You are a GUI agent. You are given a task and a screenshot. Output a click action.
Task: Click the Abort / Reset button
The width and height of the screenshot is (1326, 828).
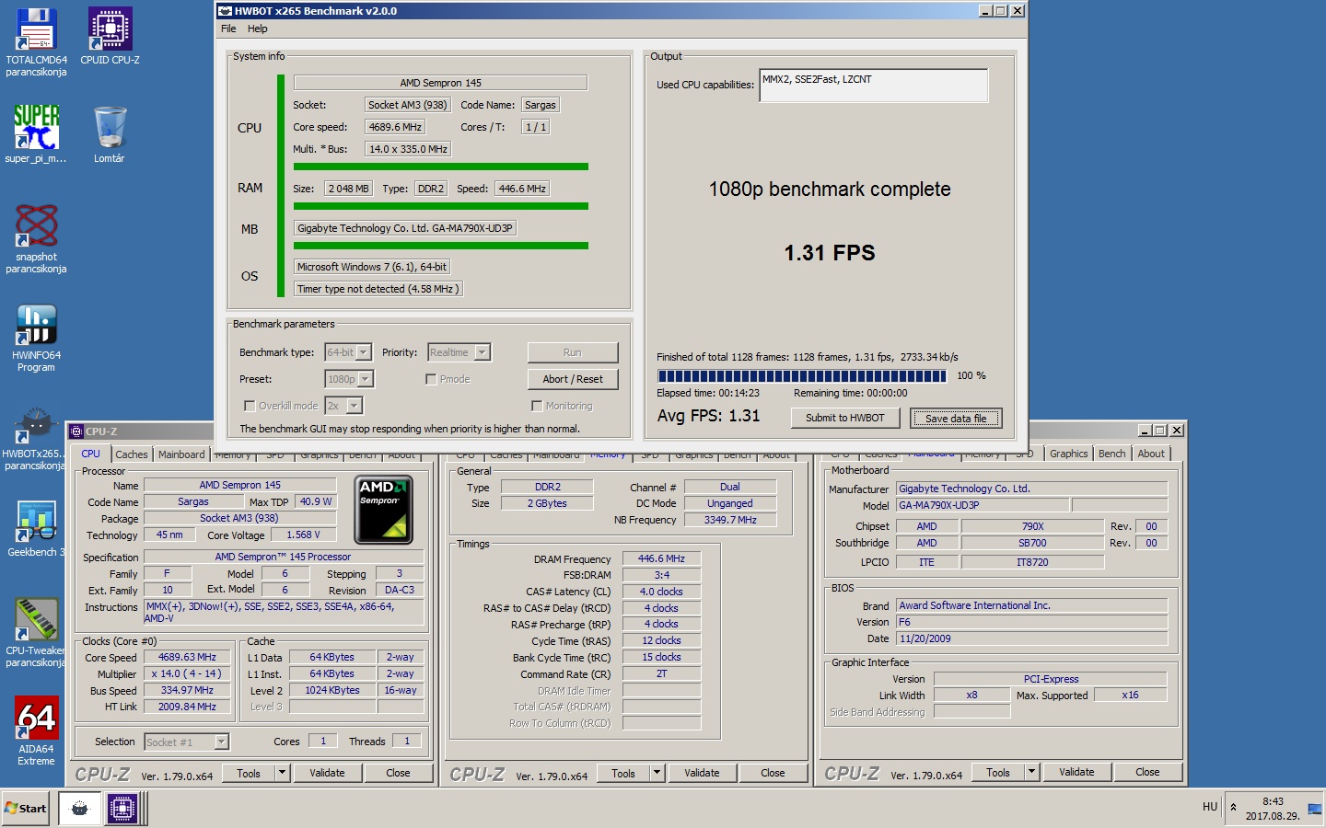pyautogui.click(x=573, y=379)
